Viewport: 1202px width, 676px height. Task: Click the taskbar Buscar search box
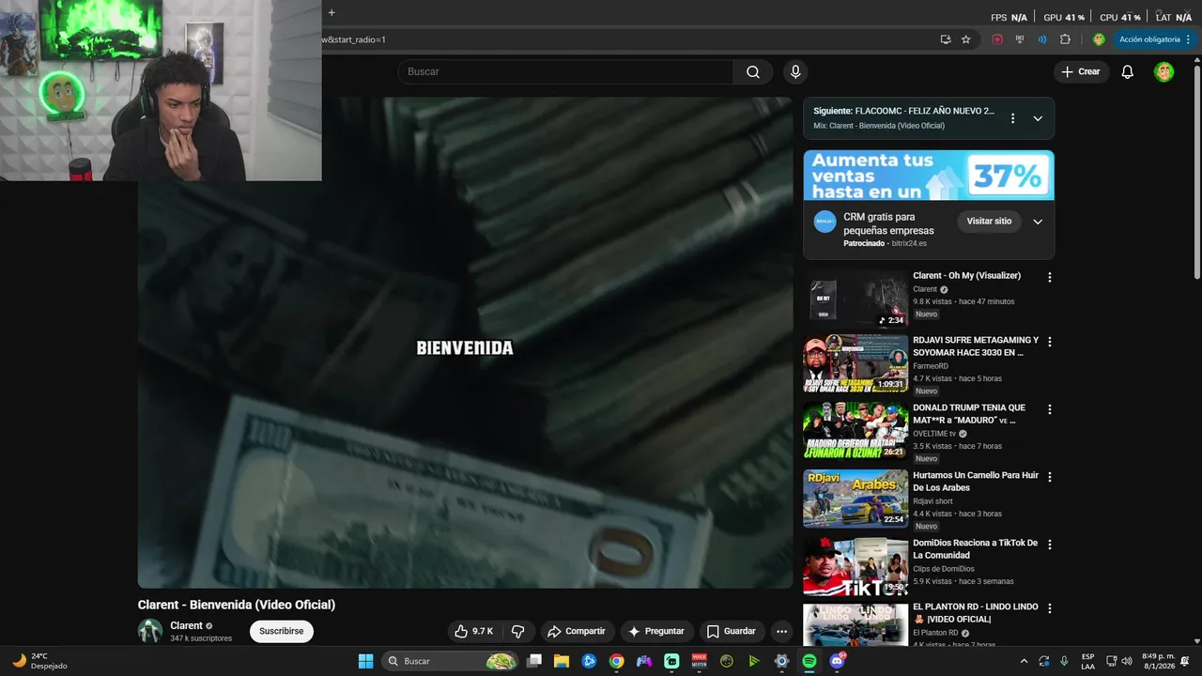(451, 661)
